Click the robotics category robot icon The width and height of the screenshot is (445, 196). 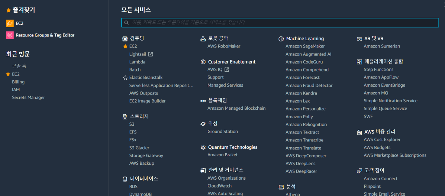[203, 39]
